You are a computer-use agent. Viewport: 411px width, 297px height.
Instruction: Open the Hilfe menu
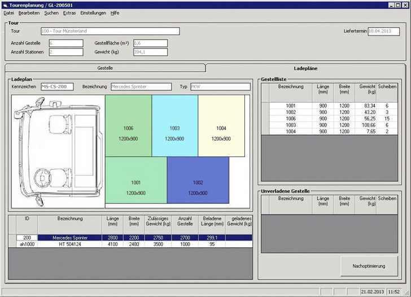coord(115,12)
